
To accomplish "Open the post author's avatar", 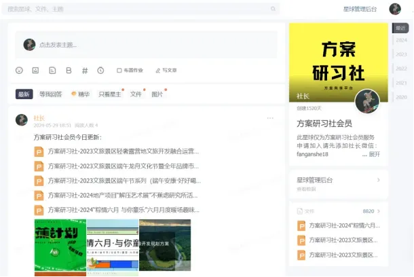I will [22, 120].
